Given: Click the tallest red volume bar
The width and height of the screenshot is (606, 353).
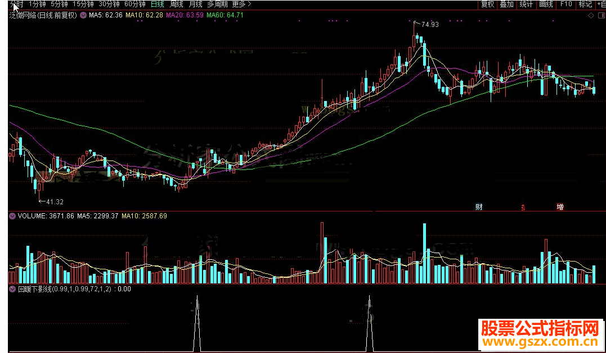Looking at the screenshot, I should pyautogui.click(x=322, y=253).
